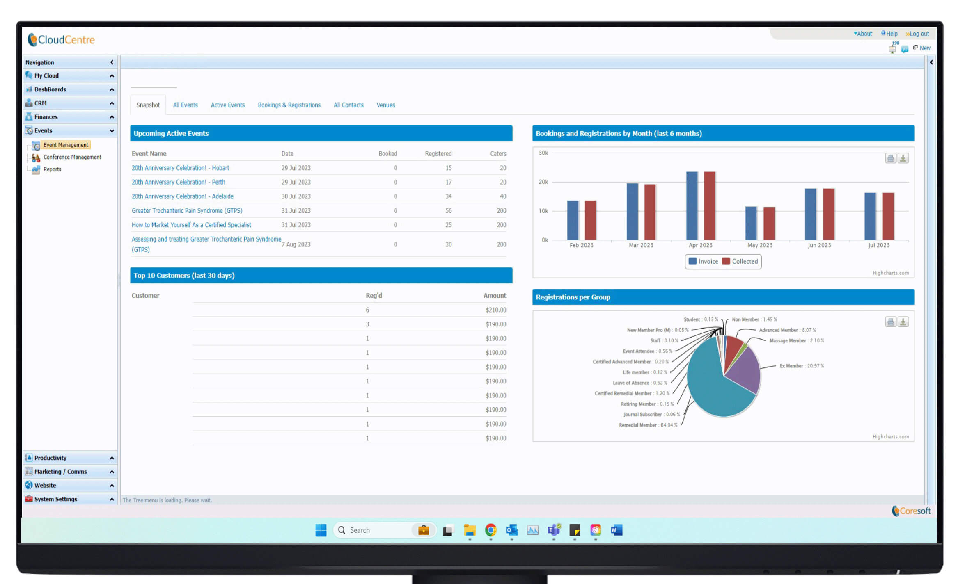
Task: Click the Reports icon under Events
Action: click(36, 169)
